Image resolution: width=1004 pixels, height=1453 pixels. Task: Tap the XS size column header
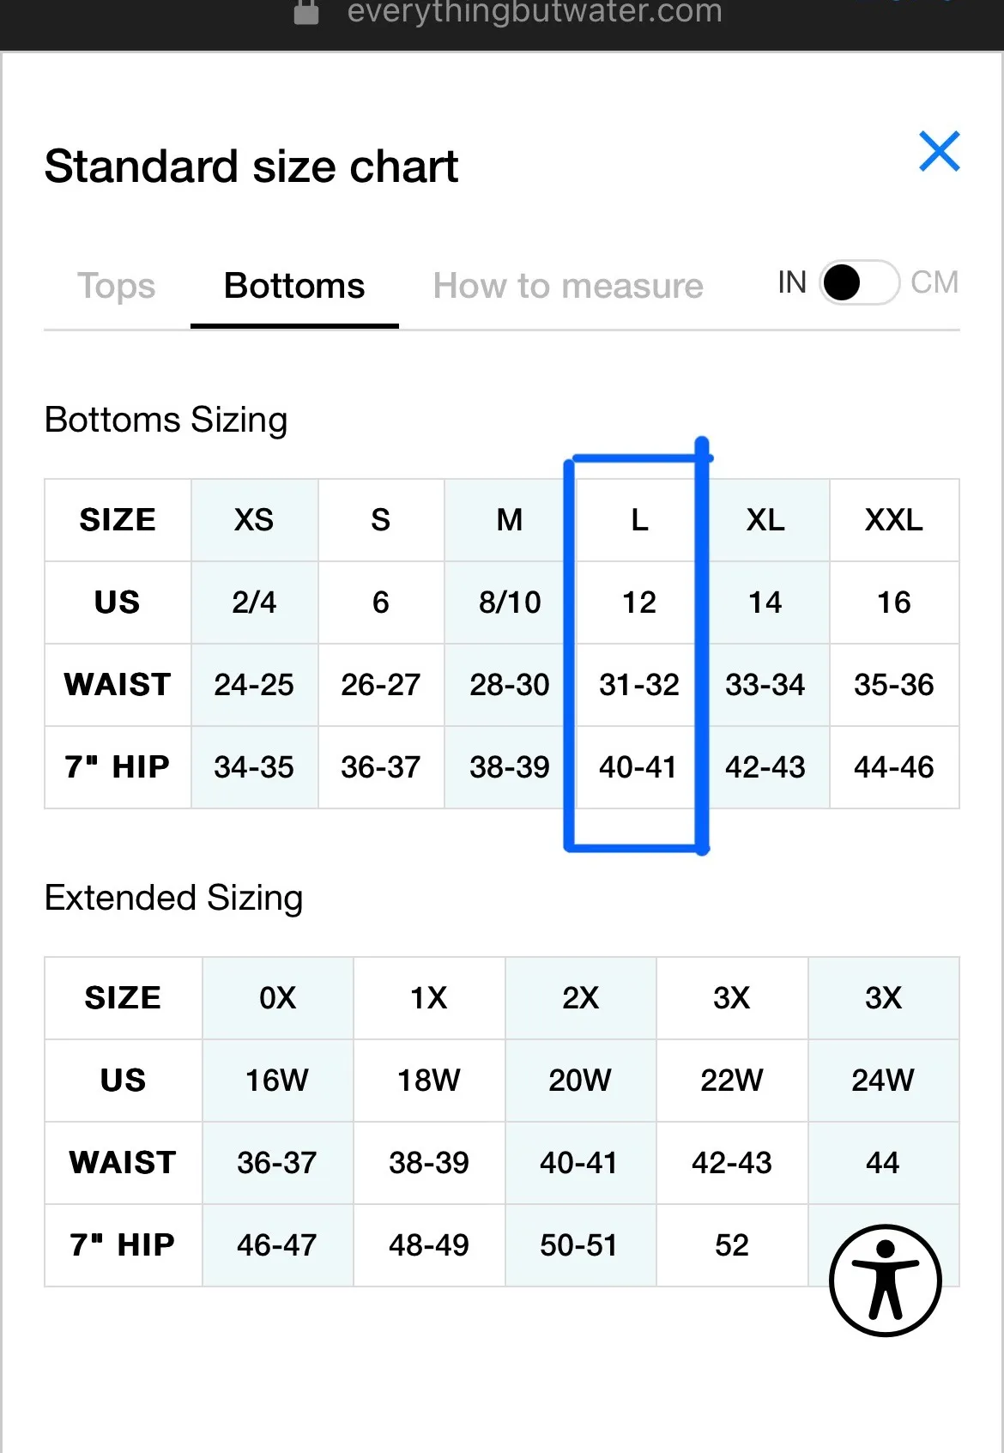254,520
